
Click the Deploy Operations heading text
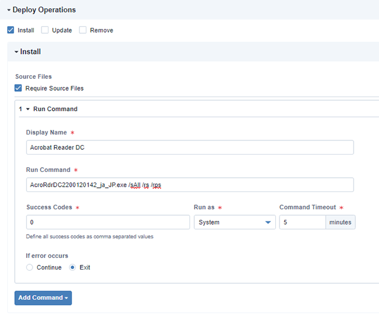coord(44,10)
